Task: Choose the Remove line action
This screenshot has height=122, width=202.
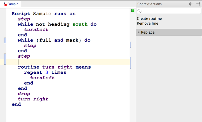Action: (x=148, y=24)
